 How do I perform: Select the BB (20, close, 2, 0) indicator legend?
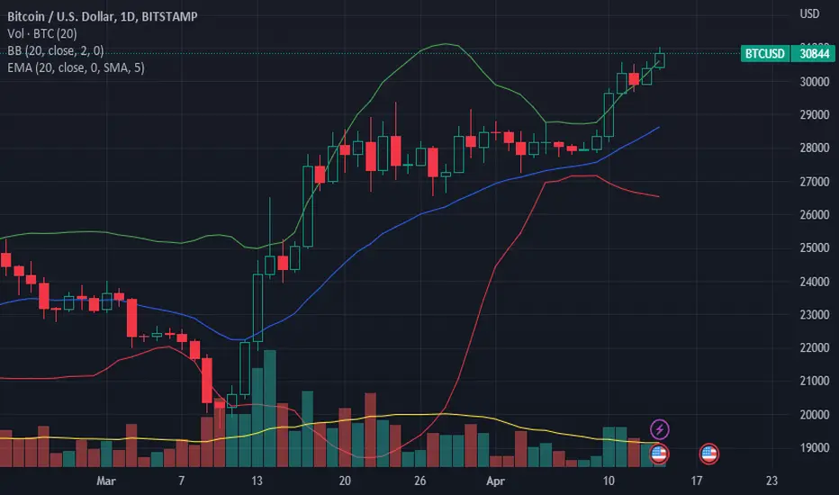point(56,50)
